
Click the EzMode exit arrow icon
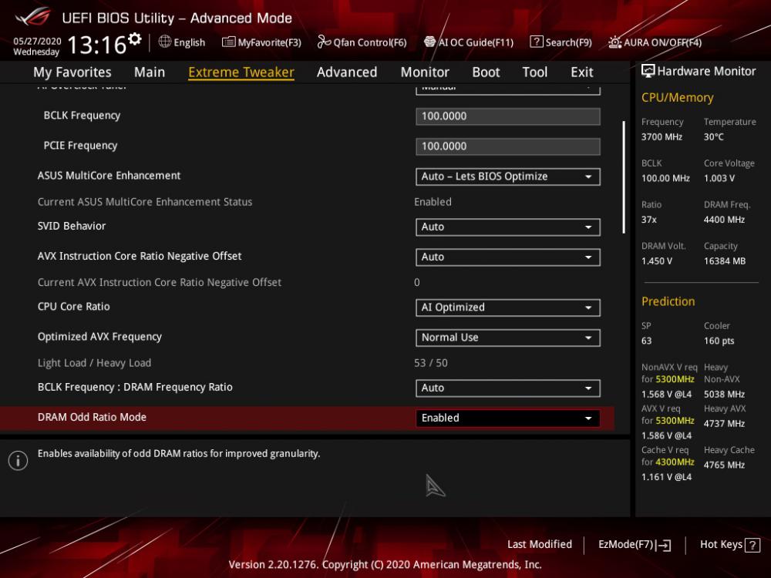coord(663,545)
